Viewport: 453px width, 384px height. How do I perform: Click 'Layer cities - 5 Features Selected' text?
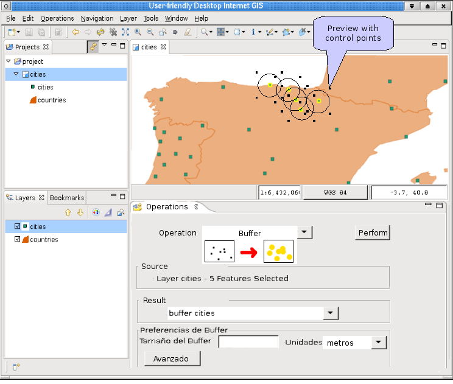point(222,278)
